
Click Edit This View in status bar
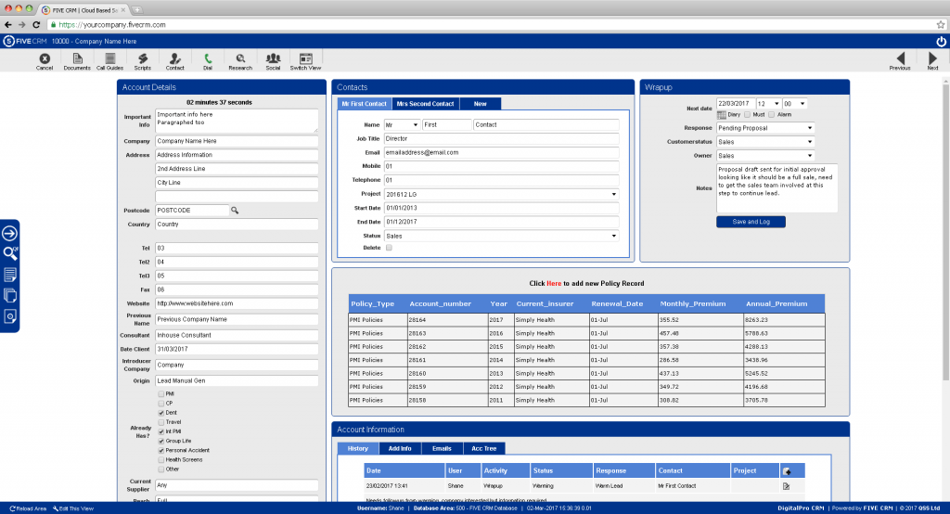[73, 508]
